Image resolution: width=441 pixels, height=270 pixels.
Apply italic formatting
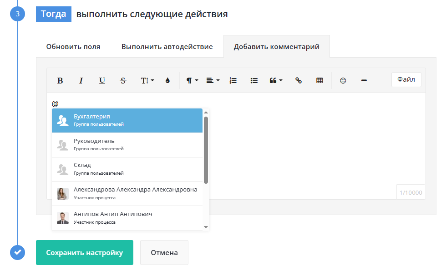[81, 80]
